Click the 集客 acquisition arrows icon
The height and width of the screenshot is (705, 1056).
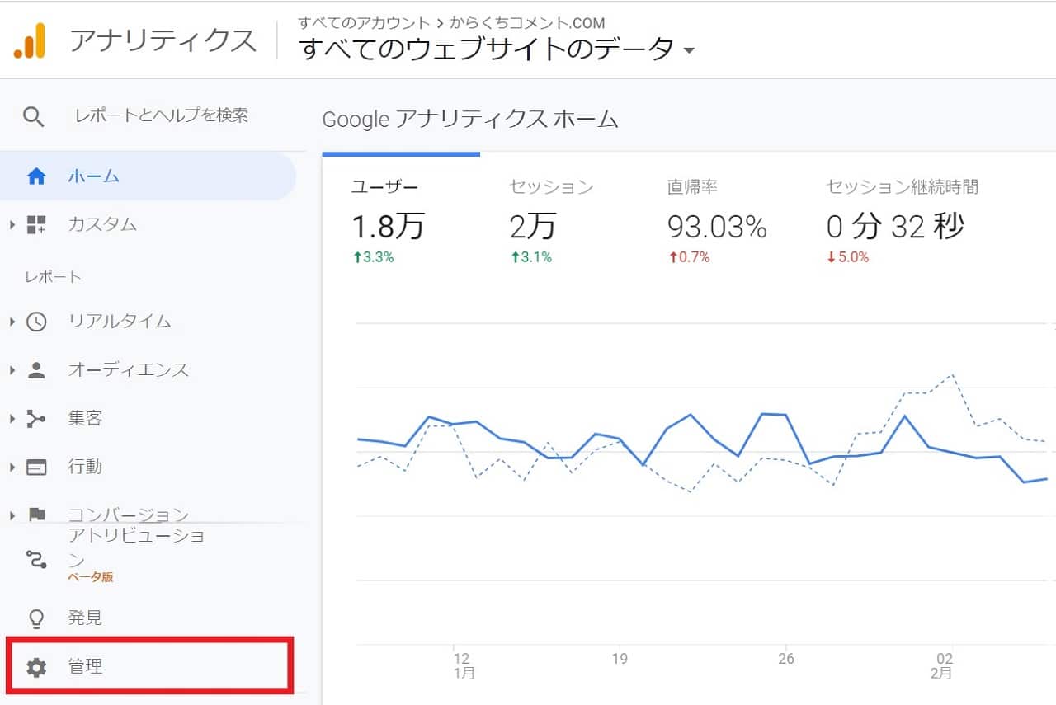[x=36, y=419]
